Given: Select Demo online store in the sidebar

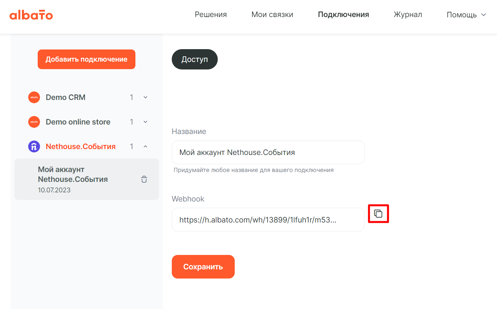Looking at the screenshot, I should click(x=78, y=122).
